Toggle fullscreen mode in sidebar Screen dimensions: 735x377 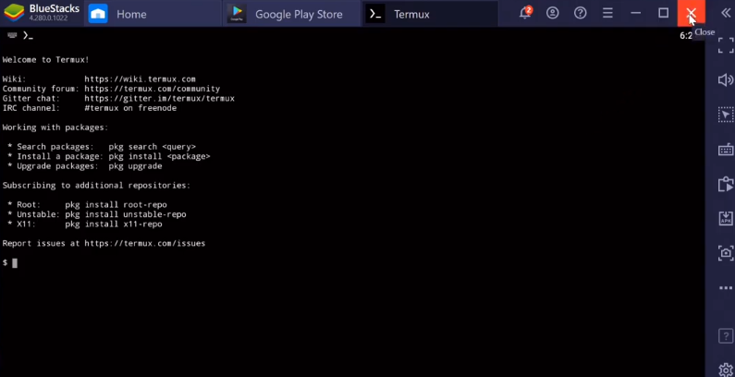point(726,45)
